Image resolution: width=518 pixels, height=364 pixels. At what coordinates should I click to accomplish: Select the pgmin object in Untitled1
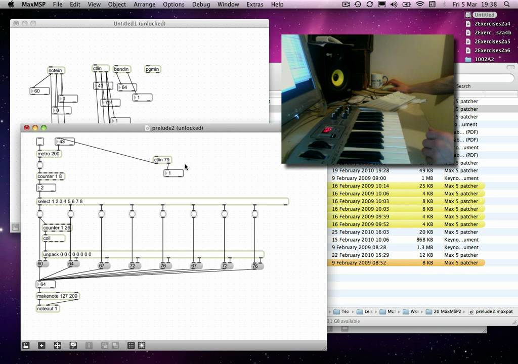pos(153,69)
